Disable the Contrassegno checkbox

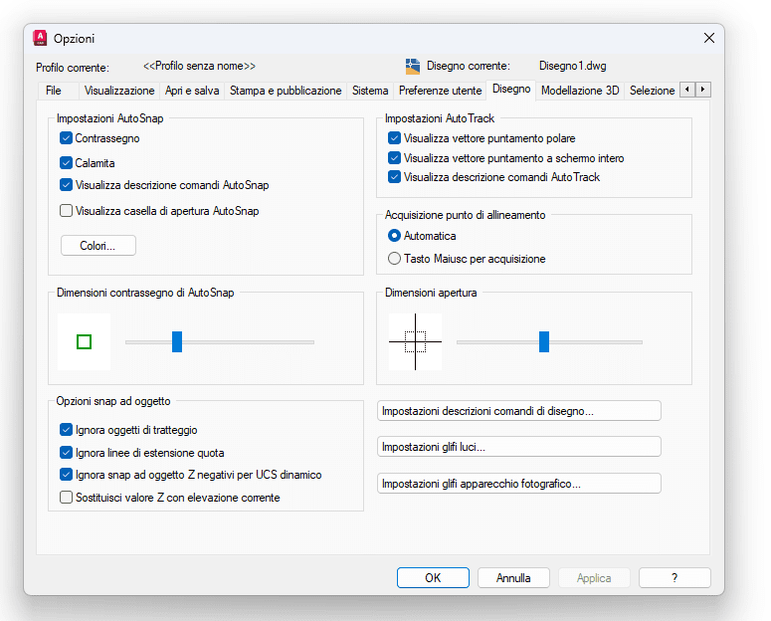pos(67,139)
